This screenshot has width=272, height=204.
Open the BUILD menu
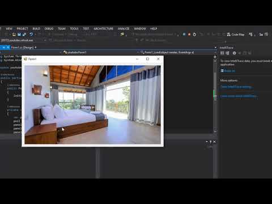point(36,29)
